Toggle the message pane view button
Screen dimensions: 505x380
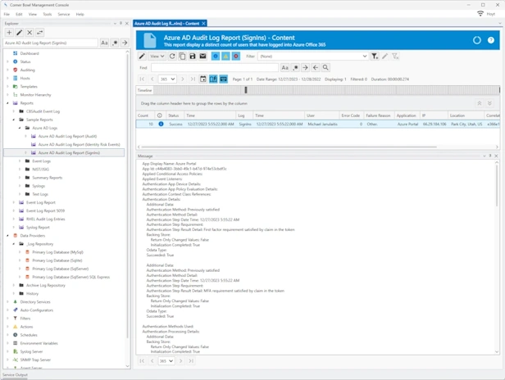pyautogui.click(x=224, y=79)
